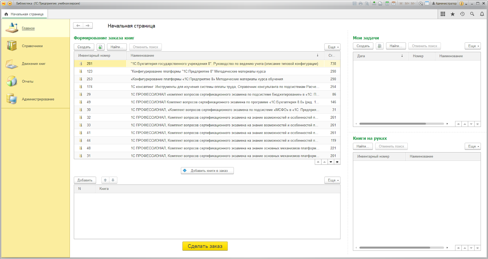Screen dimensions: 488x259
Task: Click Найти... in Книги на руках
Action: coord(363,146)
